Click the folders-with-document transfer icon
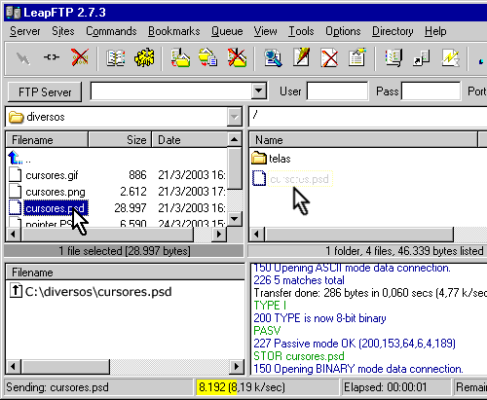This screenshot has height=400, width=487. pyautogui.click(x=208, y=57)
